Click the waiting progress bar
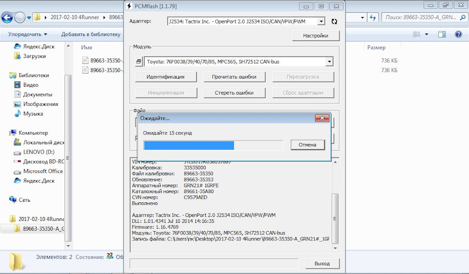Screen dimensions: 469x274 click(213, 145)
